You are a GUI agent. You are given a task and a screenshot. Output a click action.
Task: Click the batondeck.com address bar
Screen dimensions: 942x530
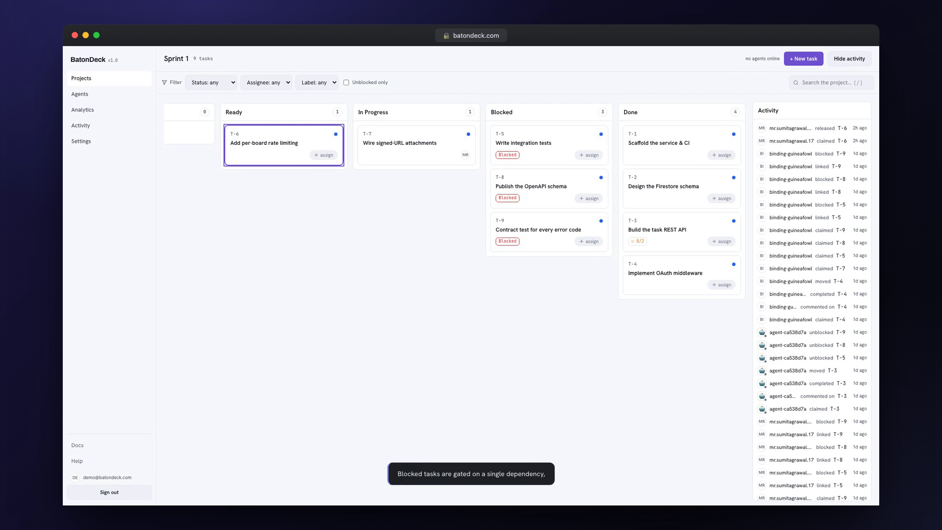471,36
